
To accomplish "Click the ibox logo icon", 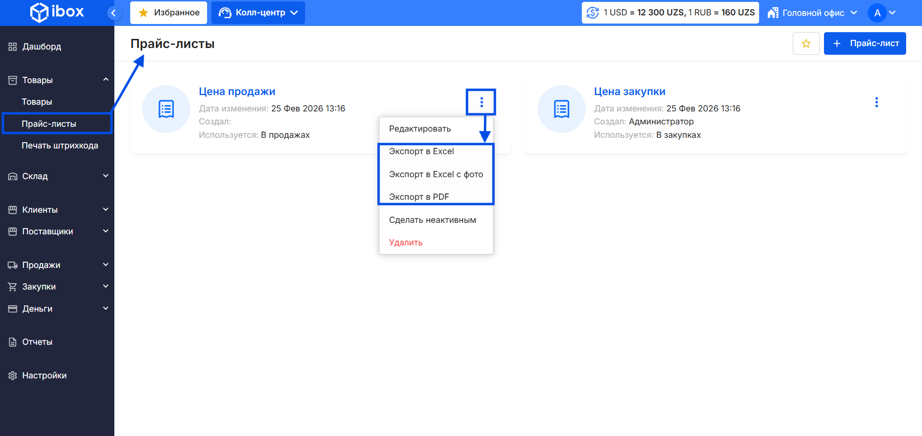I will click(39, 12).
